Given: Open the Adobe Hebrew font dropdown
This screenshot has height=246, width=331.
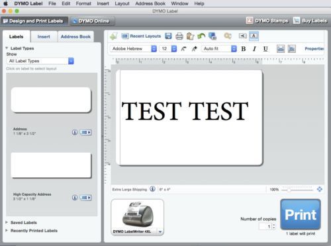Looking at the screenshot, I should (x=133, y=48).
